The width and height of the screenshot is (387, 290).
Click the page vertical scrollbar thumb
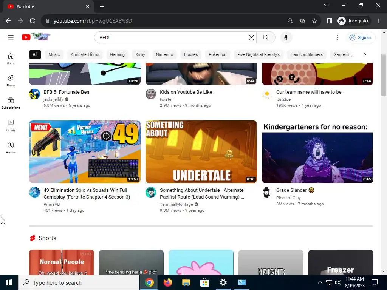tap(384, 75)
